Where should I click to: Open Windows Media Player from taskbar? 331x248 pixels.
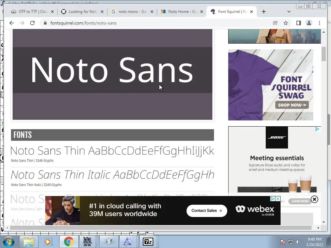[x=48, y=242]
